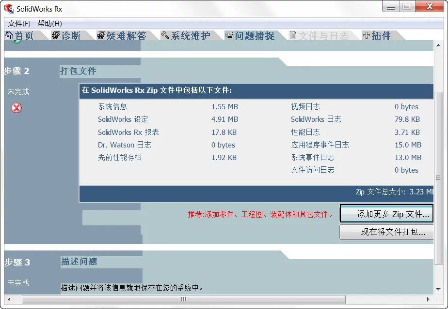
Task: Click the horizontal scrollbar thumb
Action: click(184, 299)
